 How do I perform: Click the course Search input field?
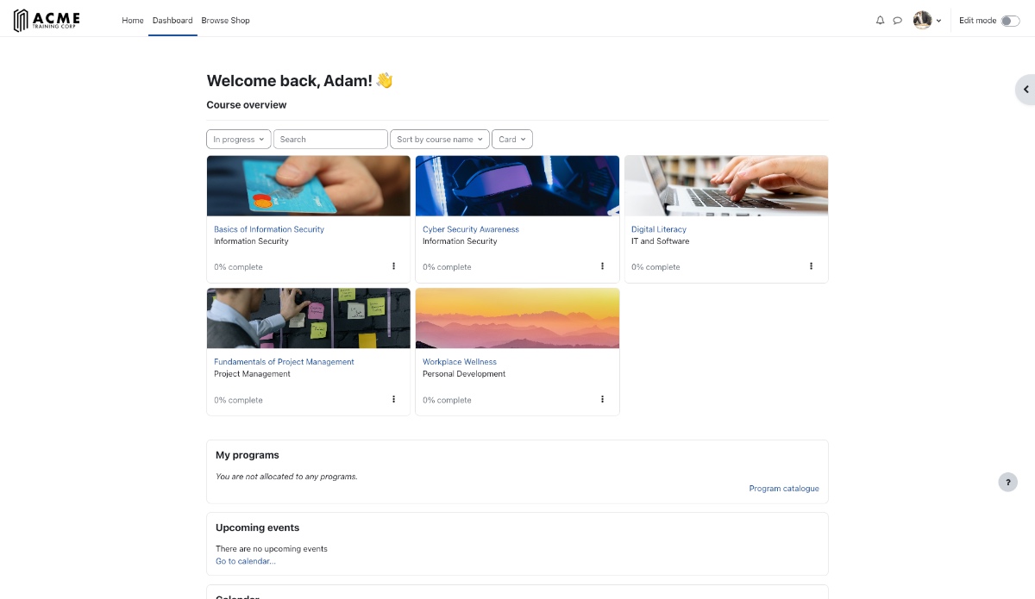click(x=330, y=140)
